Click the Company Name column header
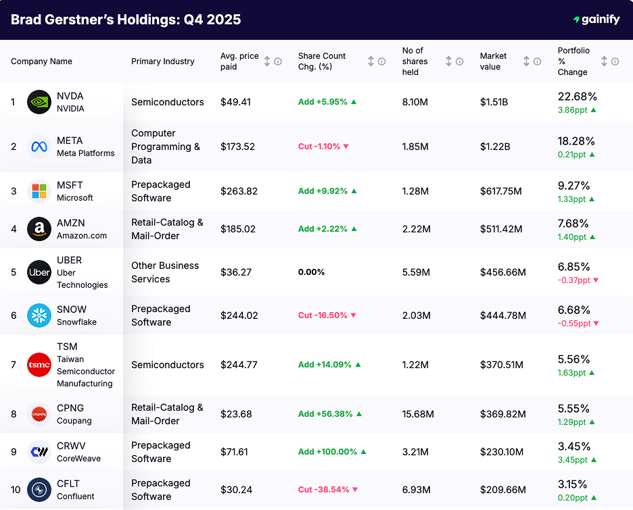The width and height of the screenshot is (633, 510). coord(41,61)
